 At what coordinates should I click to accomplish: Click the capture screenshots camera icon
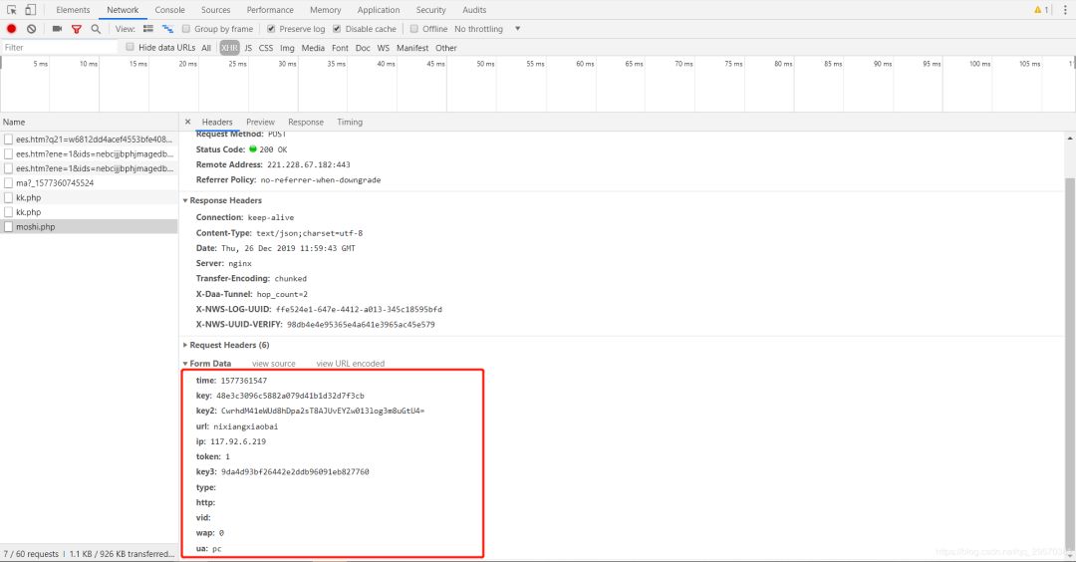point(57,29)
